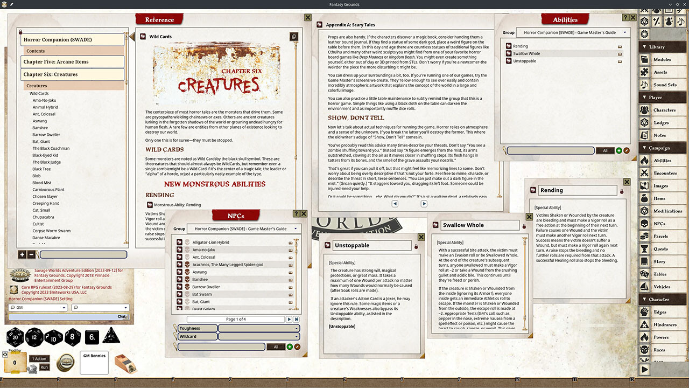Go to the next page of NPC results
689x388 pixels.
290,319
